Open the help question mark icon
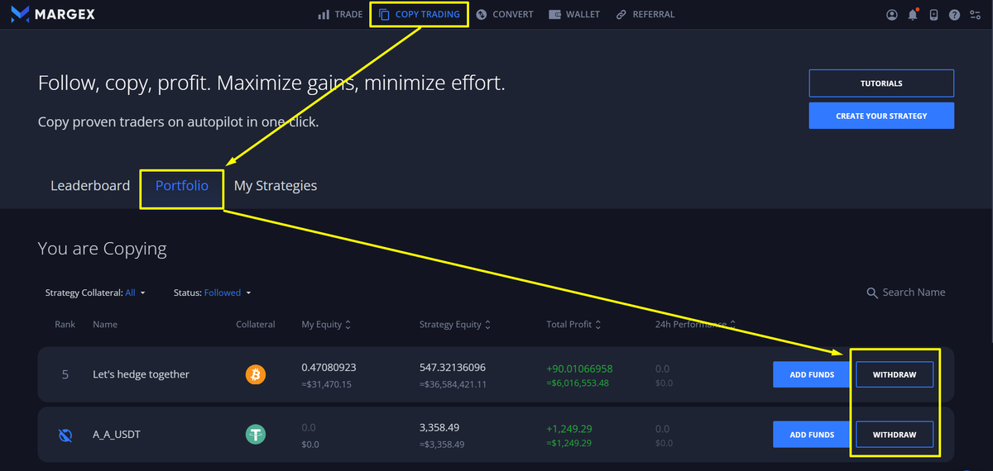Screen dimensions: 993x471 coord(954,15)
